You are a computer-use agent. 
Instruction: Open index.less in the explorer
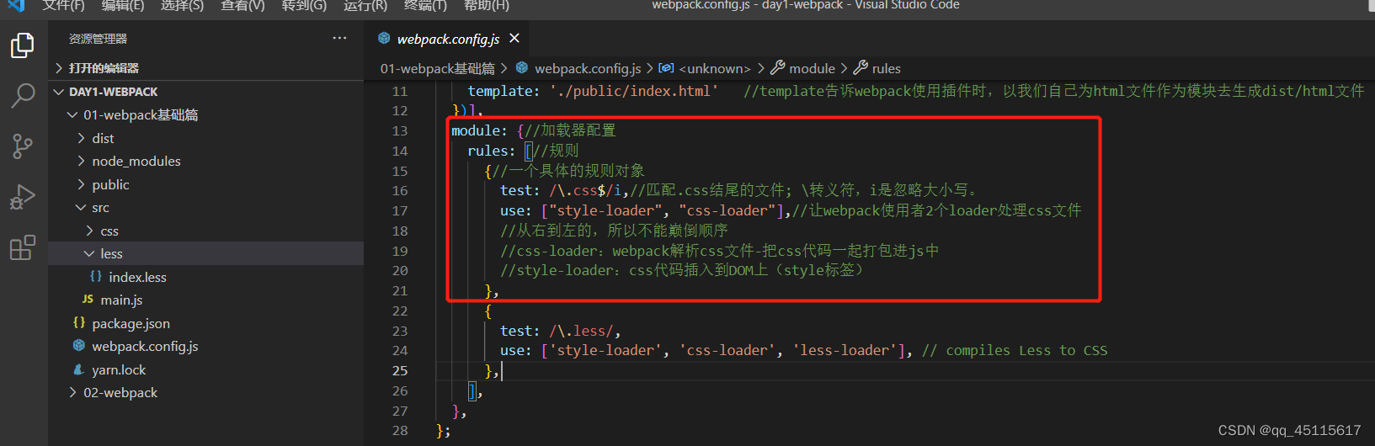tap(206, 277)
